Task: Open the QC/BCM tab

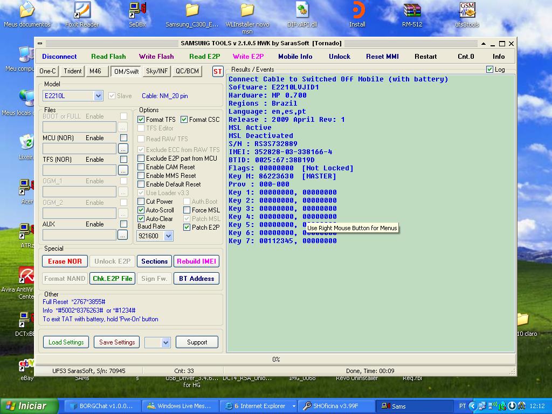Action: coord(187,72)
